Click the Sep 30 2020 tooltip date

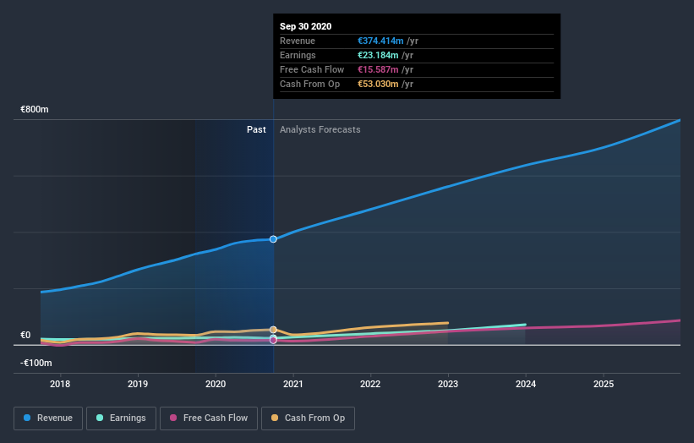coord(305,26)
